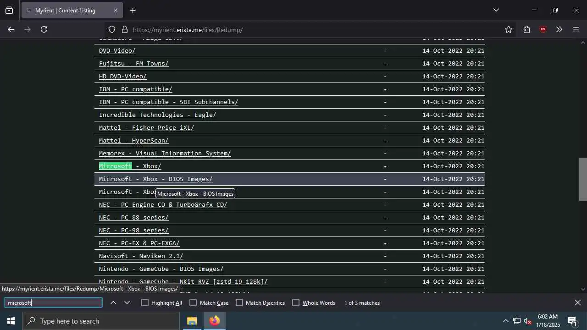
Task: Click the Firefox taskbar icon
Action: [x=214, y=321]
